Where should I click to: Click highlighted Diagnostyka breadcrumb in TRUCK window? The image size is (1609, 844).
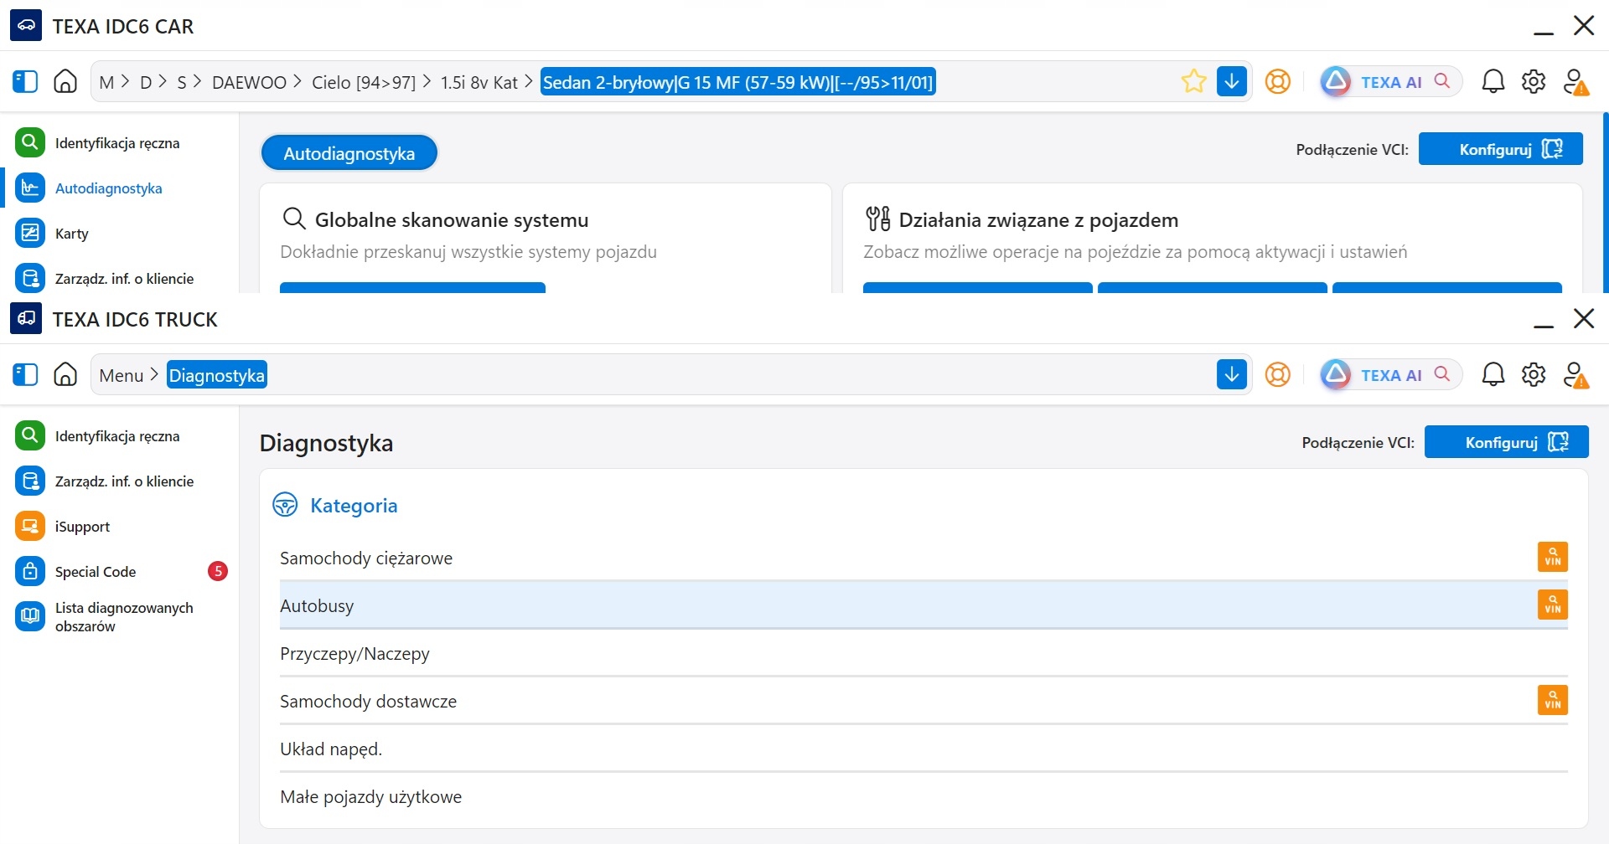click(217, 375)
